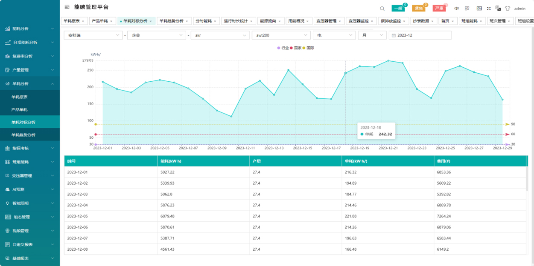Image resolution: width=534 pixels, height=266 pixels.
Task: Click the 指标考核 sidebar icon
Action: click(x=7, y=148)
